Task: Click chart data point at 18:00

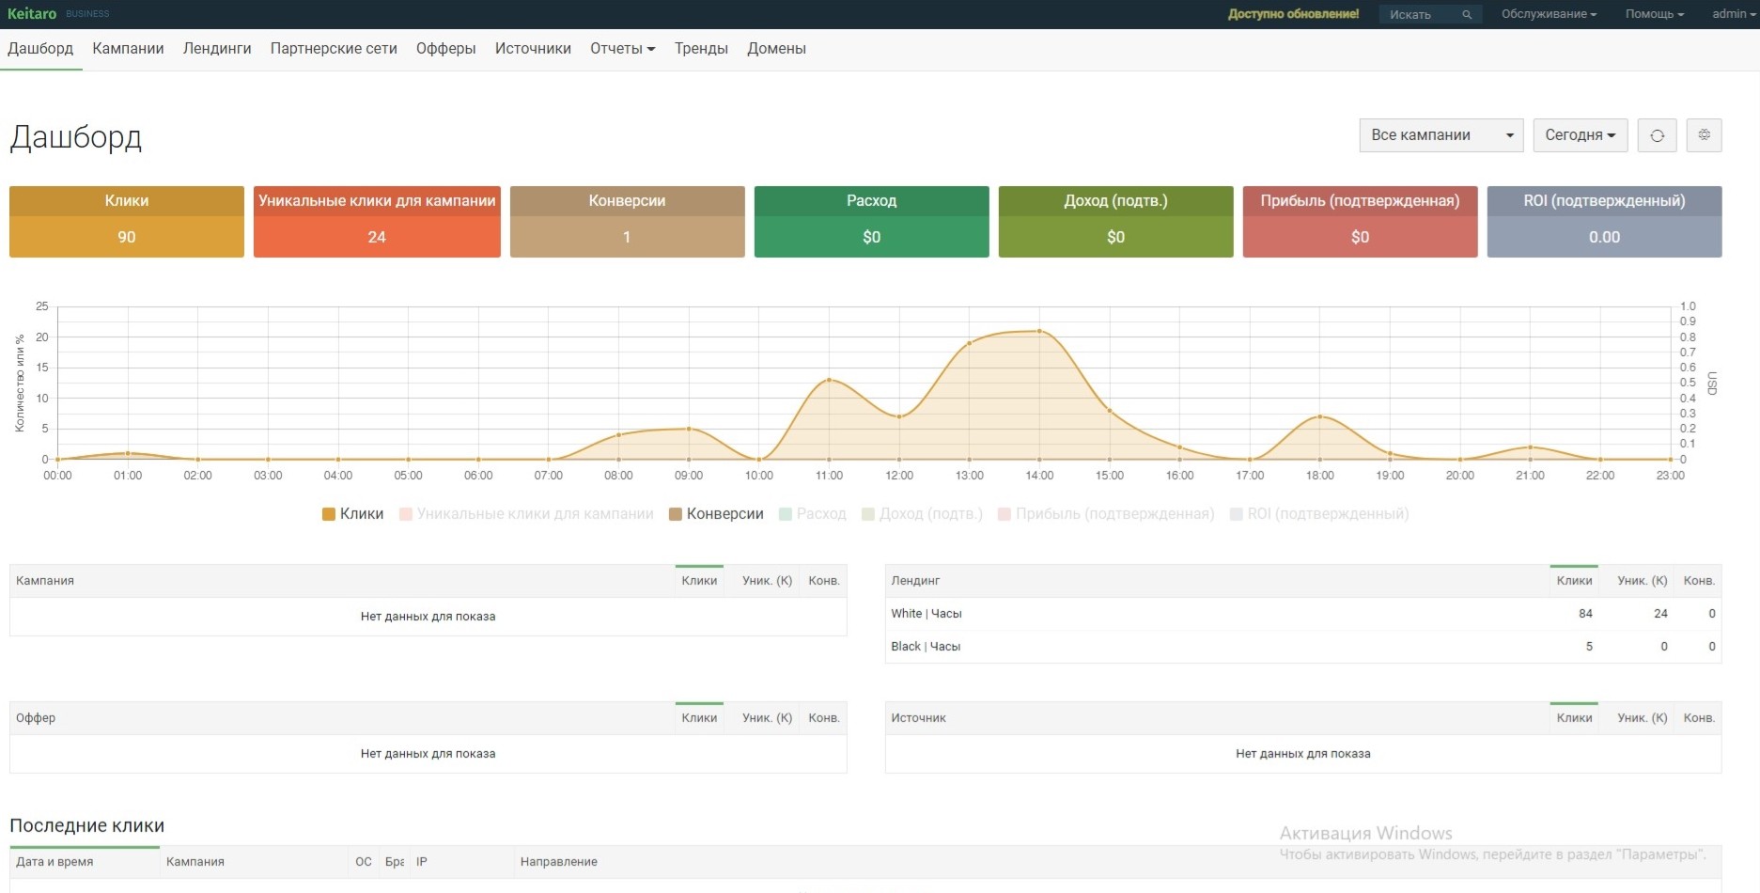Action: tap(1320, 416)
